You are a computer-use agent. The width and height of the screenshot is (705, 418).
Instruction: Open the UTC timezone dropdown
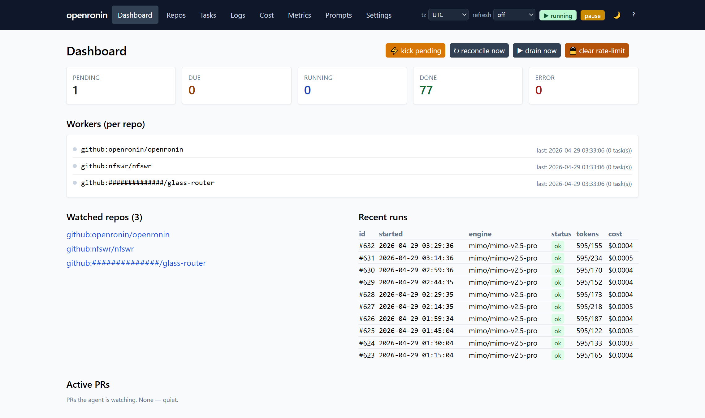pyautogui.click(x=448, y=15)
